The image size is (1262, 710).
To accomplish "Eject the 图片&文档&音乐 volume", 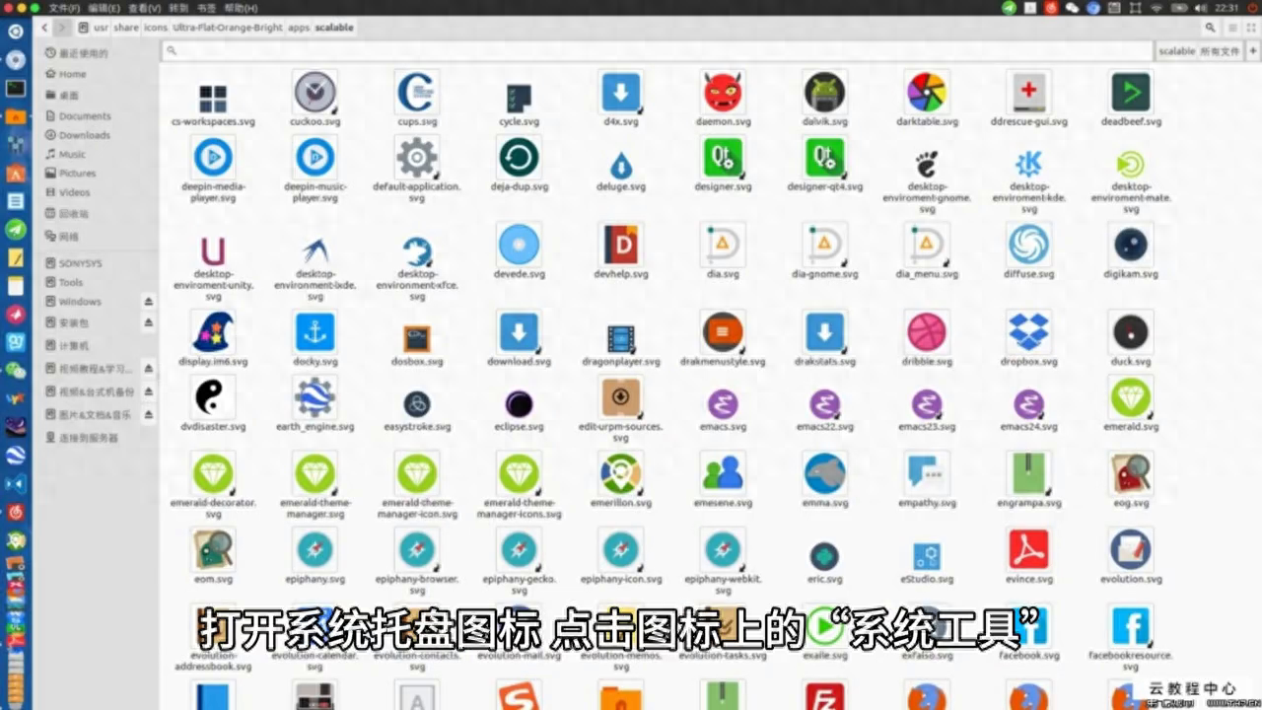I will coord(149,415).
